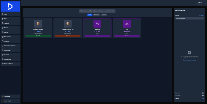This screenshot has height=104, width=207.
Task: Open the Proveedores section
Action: coord(10,37)
